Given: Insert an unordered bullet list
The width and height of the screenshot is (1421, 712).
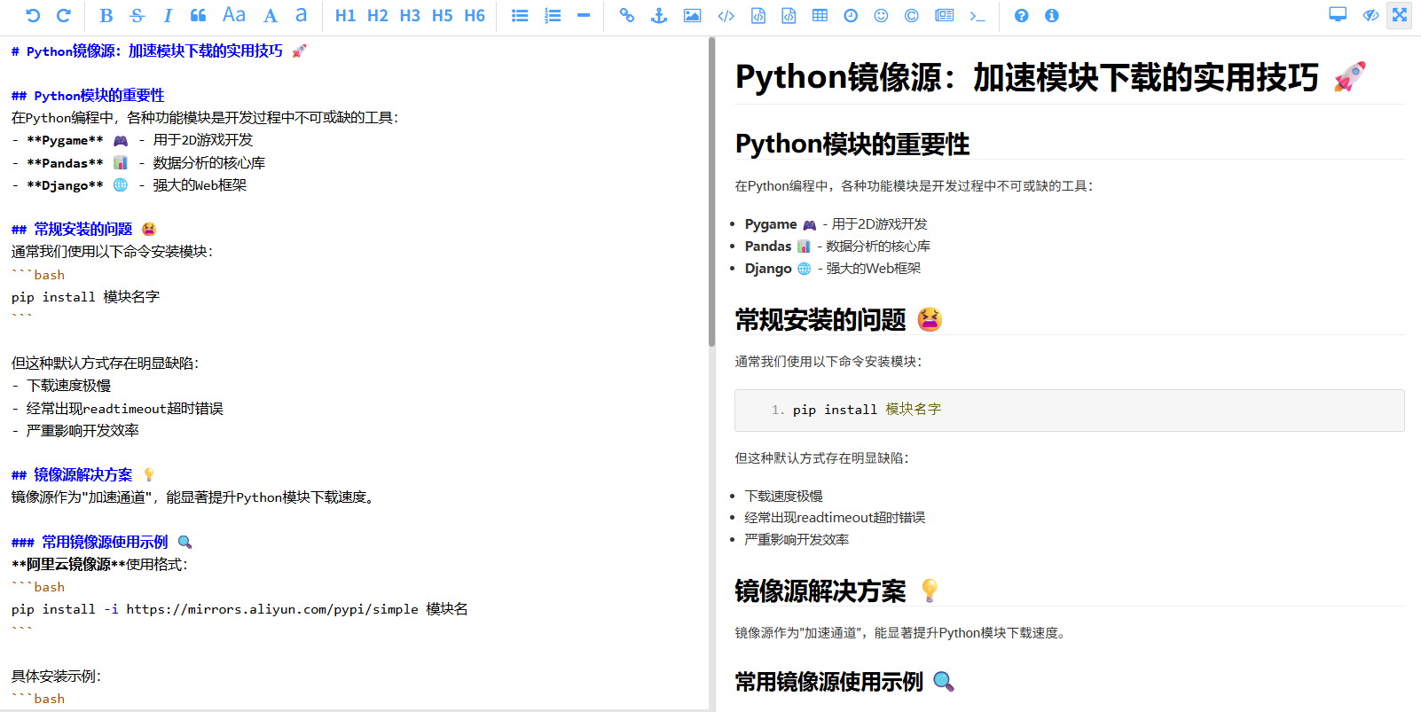Looking at the screenshot, I should tap(521, 15).
